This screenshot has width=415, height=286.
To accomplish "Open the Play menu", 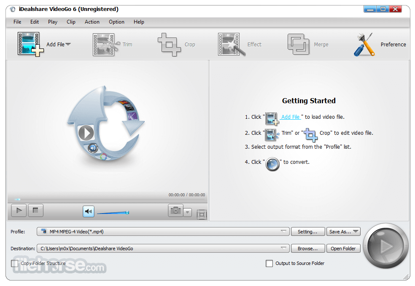I will (53, 22).
